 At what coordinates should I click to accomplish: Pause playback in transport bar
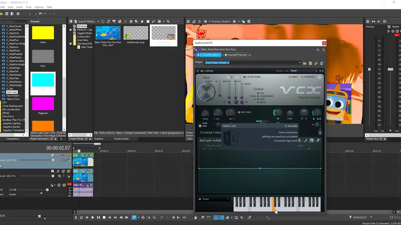pyautogui.click(x=98, y=217)
